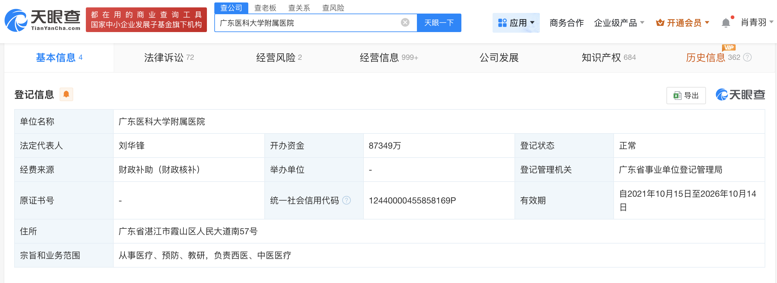Switch to the 查老板 search tab
Screen dimensions: 777x283
coord(265,8)
